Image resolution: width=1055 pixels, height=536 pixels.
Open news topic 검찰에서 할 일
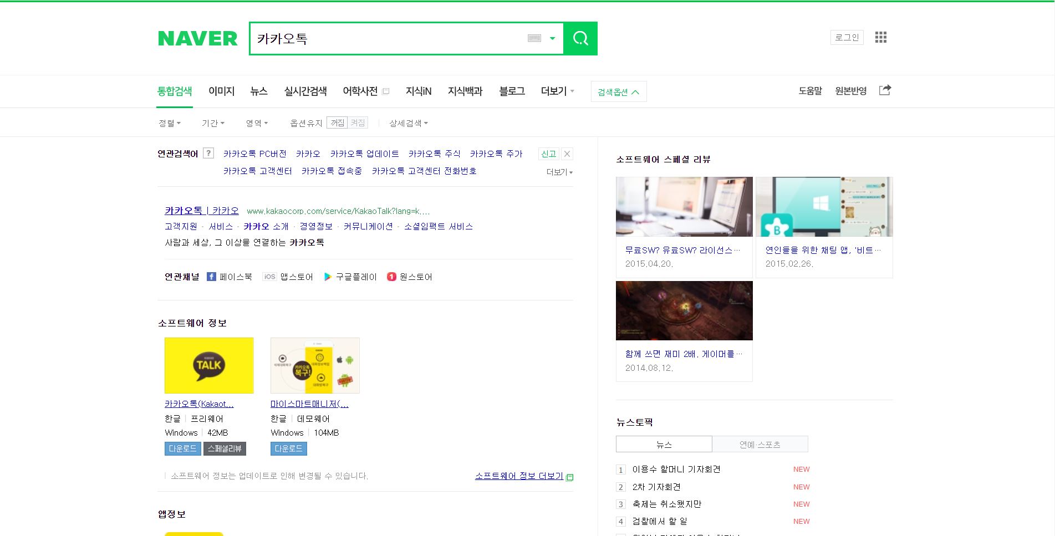pos(660,521)
